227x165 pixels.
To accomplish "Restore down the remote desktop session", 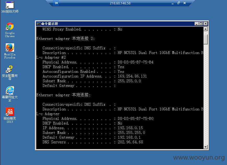I will (x=178, y=3).
